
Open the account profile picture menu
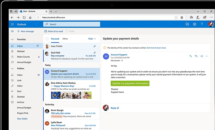coord(211,24)
